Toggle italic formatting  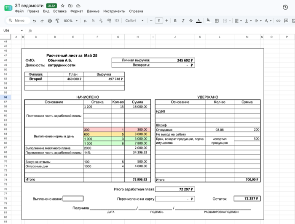(x=183, y=21)
